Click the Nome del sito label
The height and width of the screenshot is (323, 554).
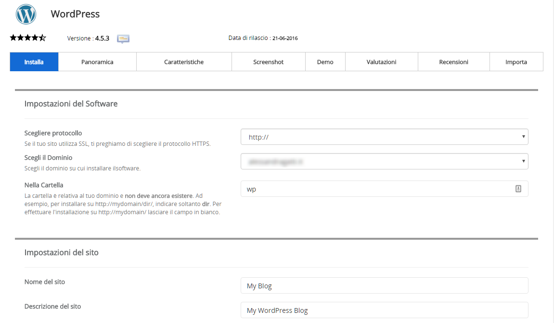tap(44, 282)
